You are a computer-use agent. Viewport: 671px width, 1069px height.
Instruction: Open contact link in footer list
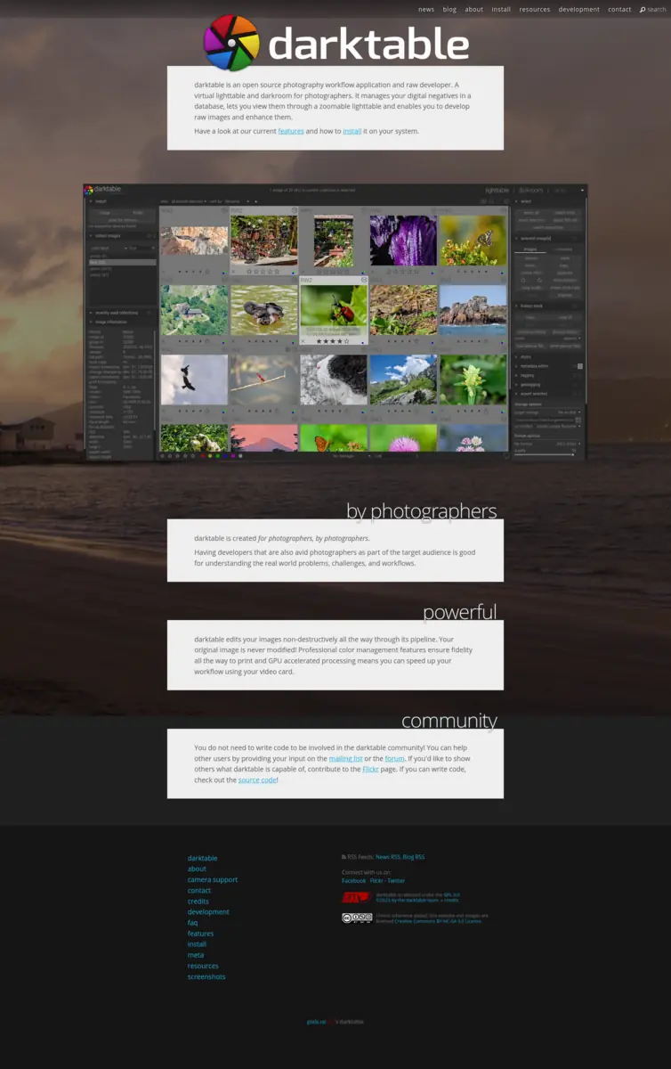(x=199, y=890)
